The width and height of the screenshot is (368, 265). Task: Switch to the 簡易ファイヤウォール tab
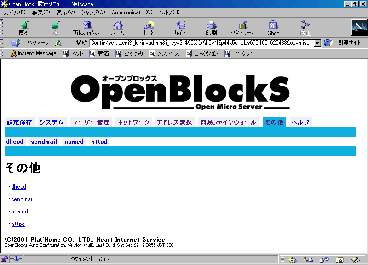(228, 122)
